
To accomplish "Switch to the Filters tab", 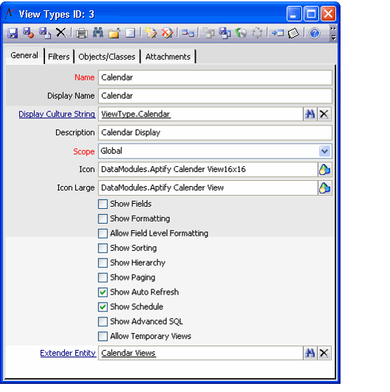I will 59,57.
